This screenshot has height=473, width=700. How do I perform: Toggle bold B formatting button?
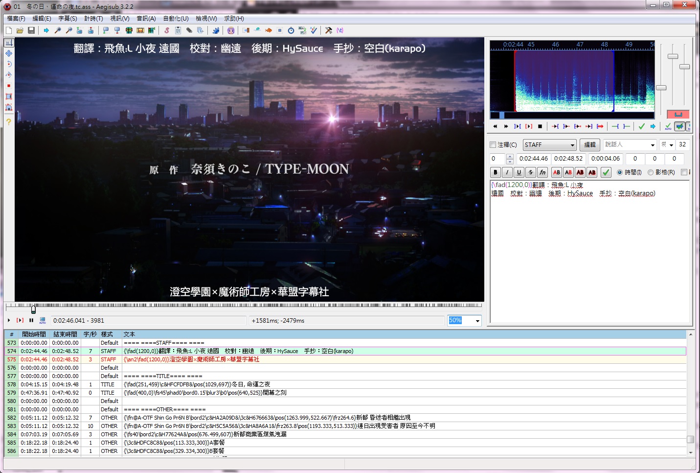496,172
